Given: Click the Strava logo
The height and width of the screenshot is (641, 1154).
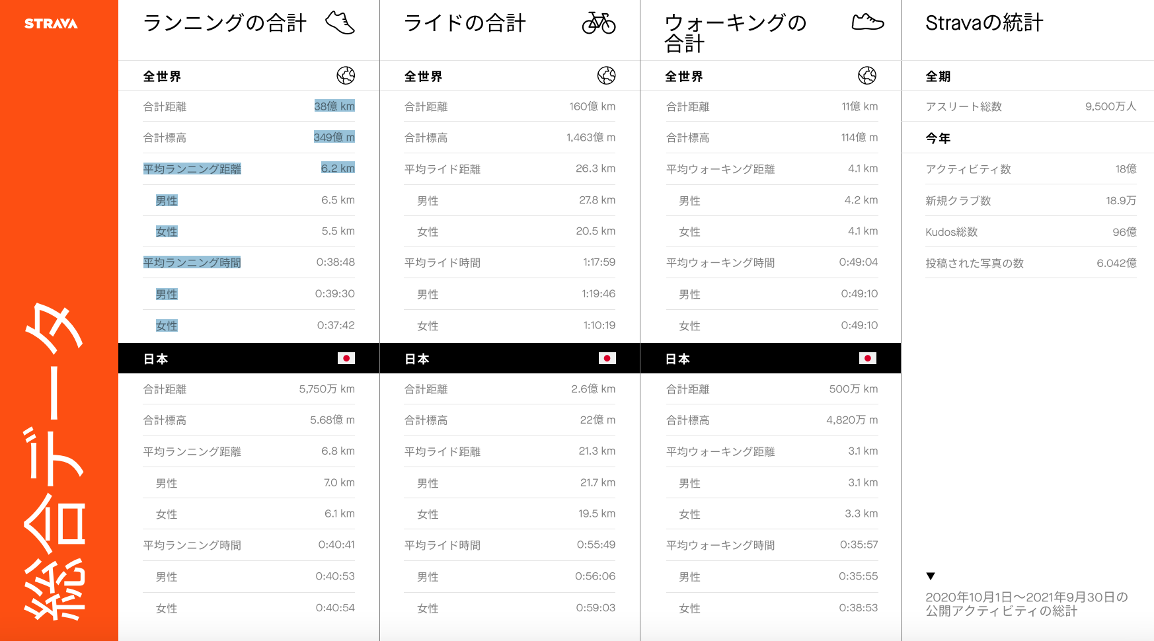Looking at the screenshot, I should tap(51, 24).
